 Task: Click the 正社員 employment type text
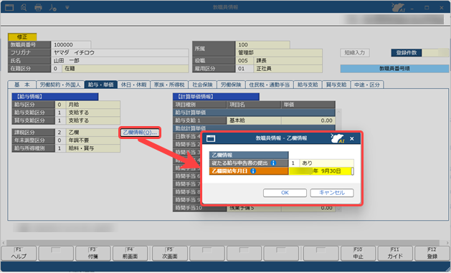[264, 69]
